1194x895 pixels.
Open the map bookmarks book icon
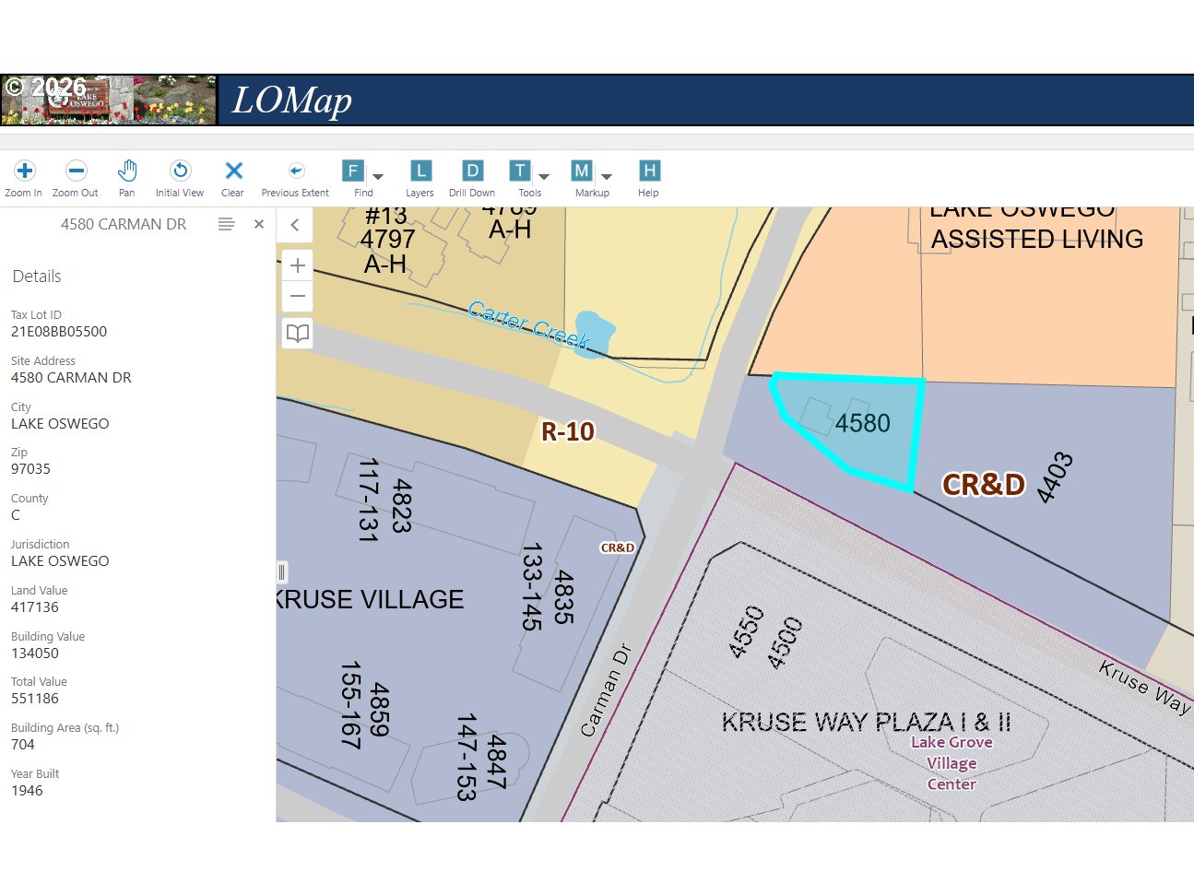(298, 333)
